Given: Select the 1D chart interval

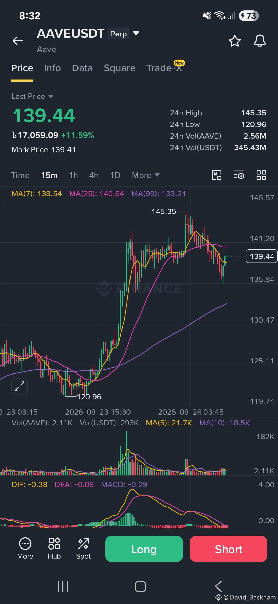Looking at the screenshot, I should coord(115,175).
